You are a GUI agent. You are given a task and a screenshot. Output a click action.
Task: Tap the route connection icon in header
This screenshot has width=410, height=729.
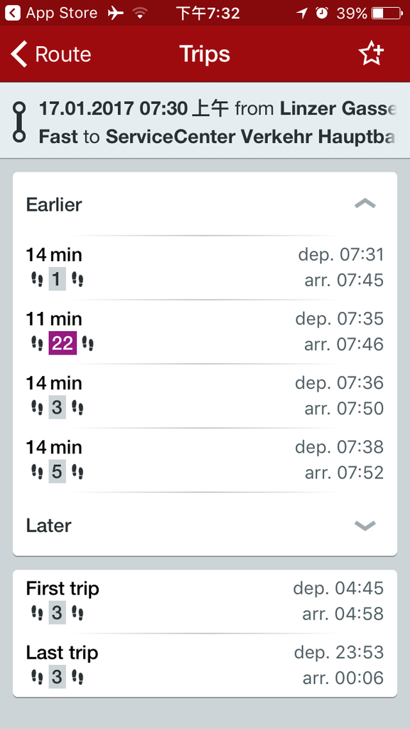pos(19,122)
